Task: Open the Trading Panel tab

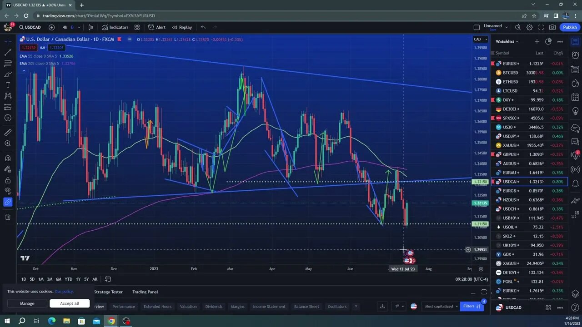Action: [x=145, y=292]
